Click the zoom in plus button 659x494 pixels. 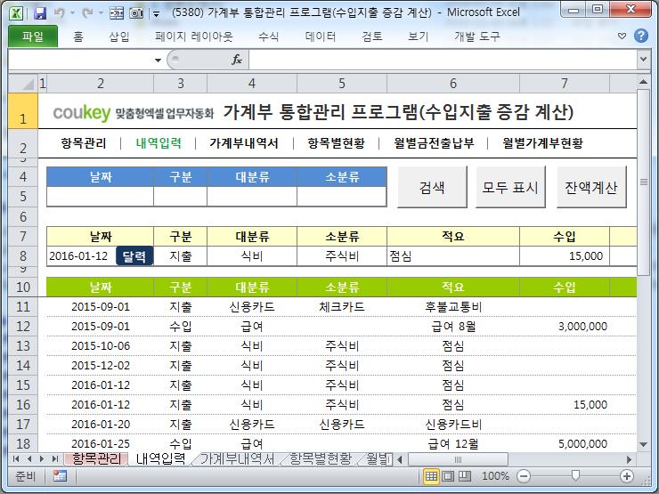tap(627, 476)
